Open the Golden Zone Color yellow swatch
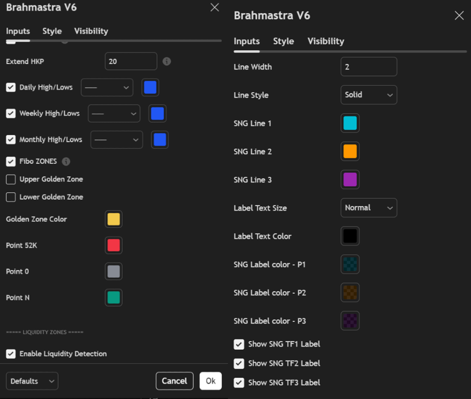 (x=114, y=219)
